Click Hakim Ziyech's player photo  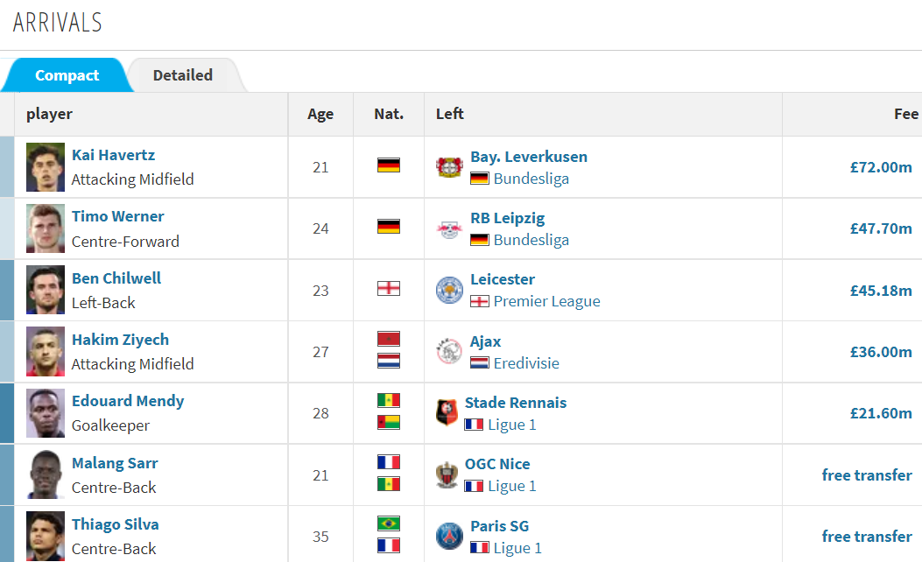(x=46, y=352)
